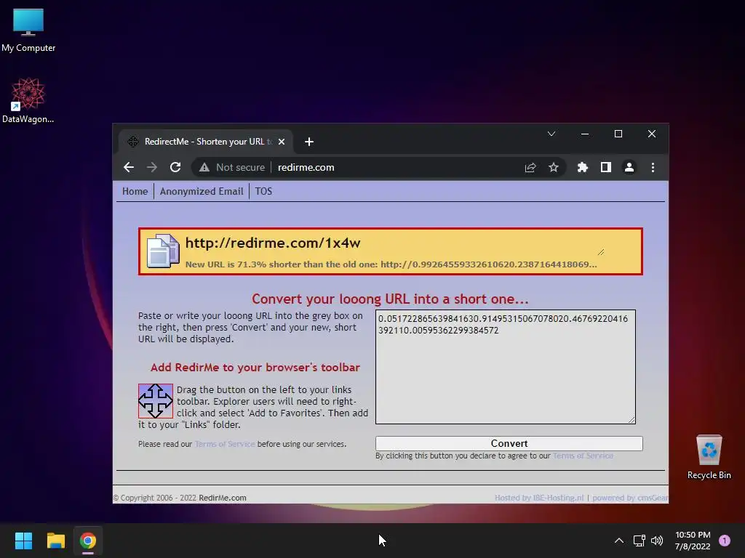
Task: Click 'Convert your looong URL' heading
Action: [x=390, y=299]
